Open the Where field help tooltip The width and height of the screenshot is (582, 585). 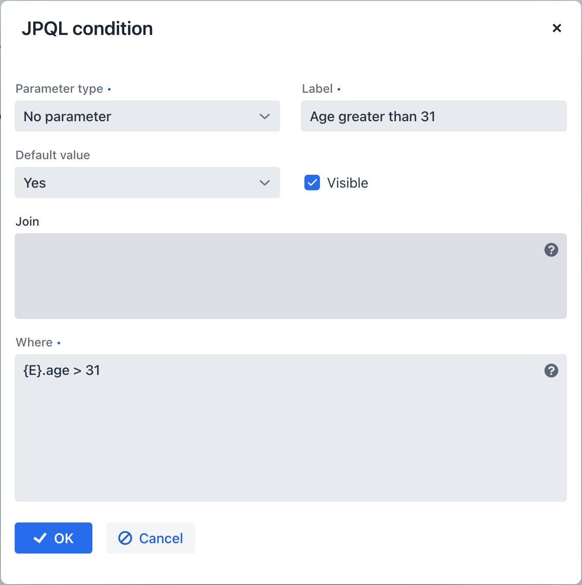551,370
